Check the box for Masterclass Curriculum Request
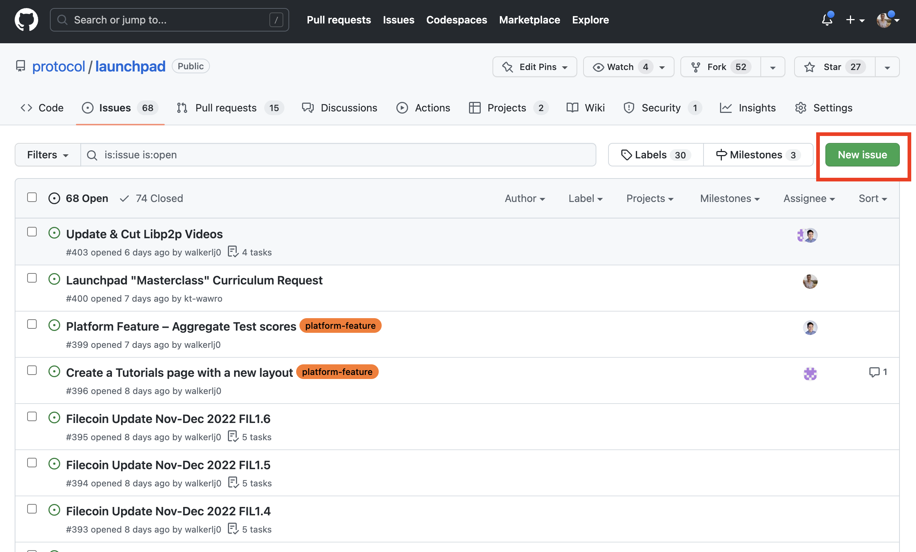This screenshot has width=916, height=552. pyautogui.click(x=32, y=278)
